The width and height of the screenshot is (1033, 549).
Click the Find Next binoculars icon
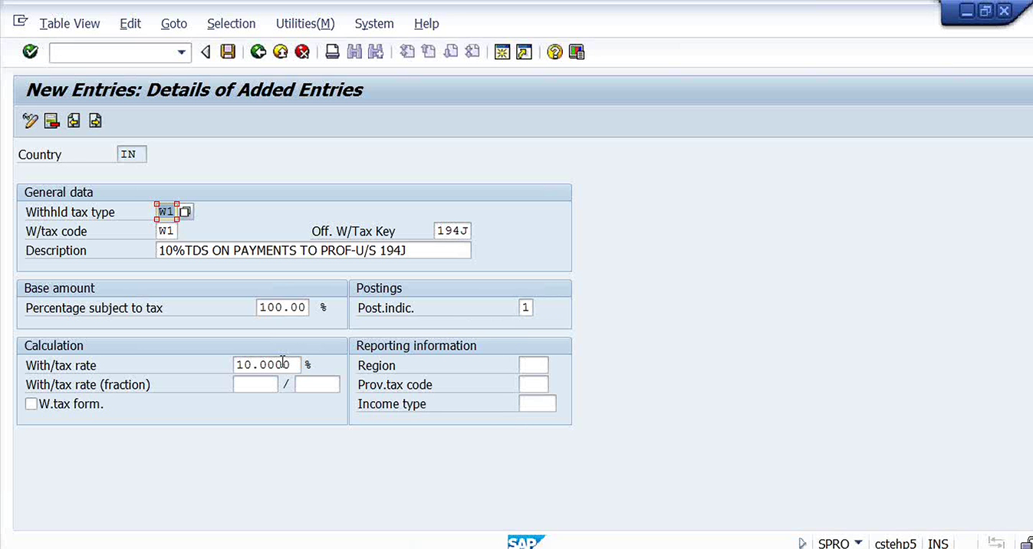(376, 52)
